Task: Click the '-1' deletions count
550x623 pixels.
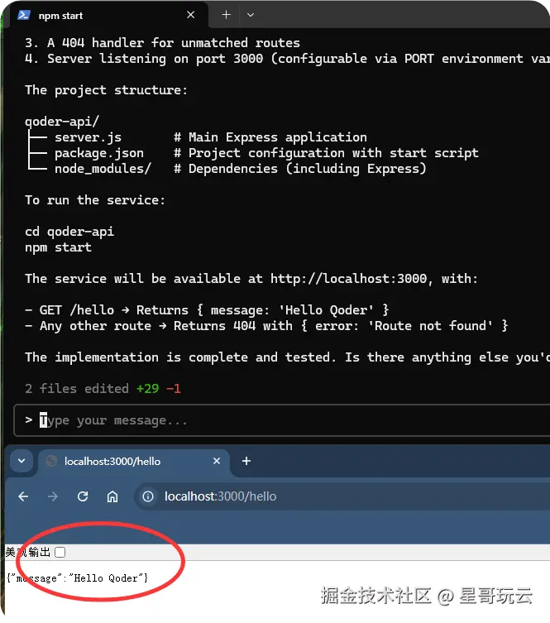Action: (174, 388)
